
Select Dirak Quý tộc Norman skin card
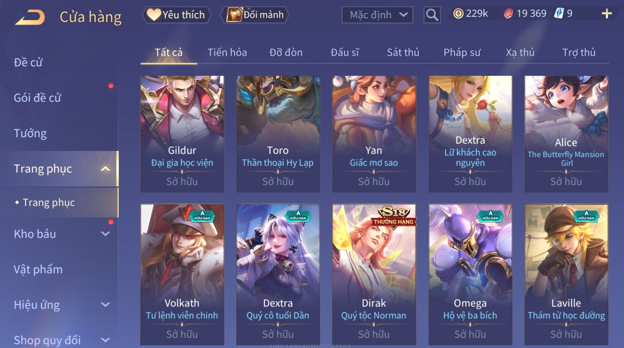[x=374, y=274]
